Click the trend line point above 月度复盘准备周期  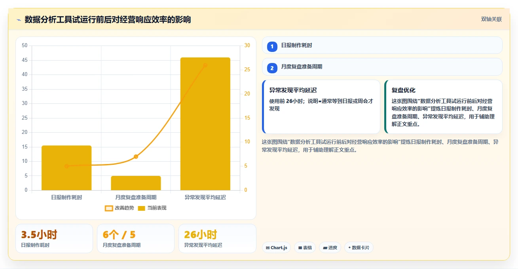[x=136, y=156]
